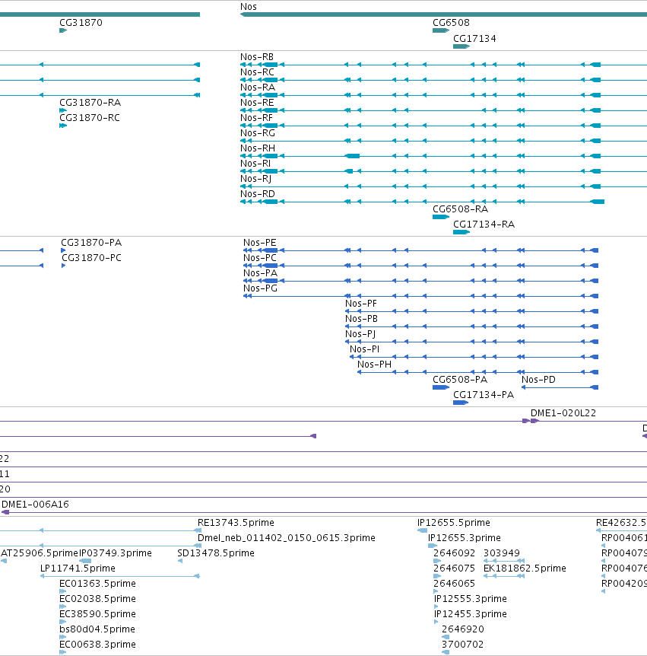Image resolution: width=647 pixels, height=656 pixels.
Task: Select the Nos-PJ protein label
Action: (x=360, y=334)
